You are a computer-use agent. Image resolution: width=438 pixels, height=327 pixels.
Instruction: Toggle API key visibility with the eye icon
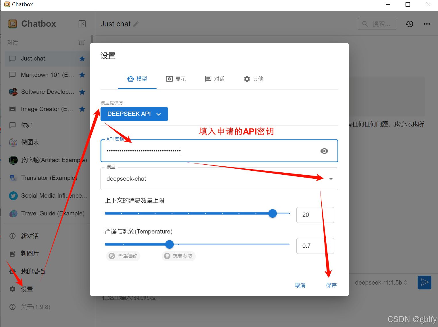coord(324,151)
